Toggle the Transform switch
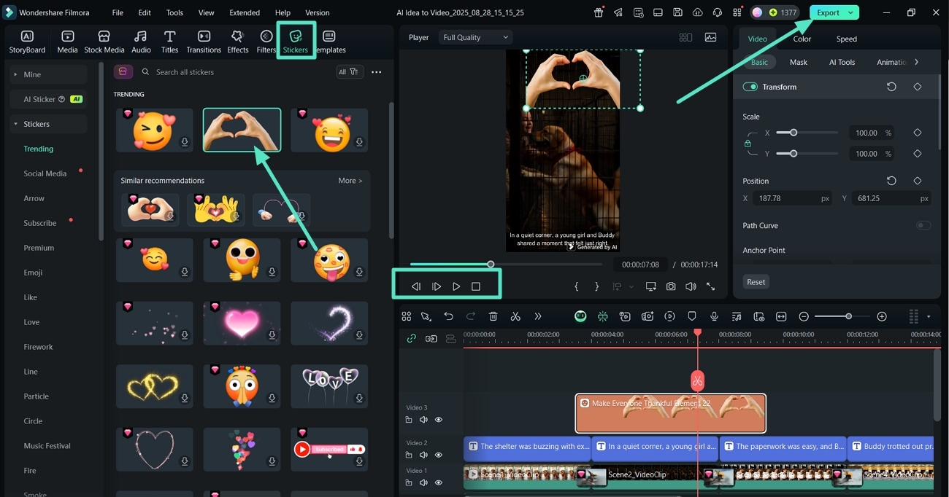949x497 pixels. coord(750,87)
